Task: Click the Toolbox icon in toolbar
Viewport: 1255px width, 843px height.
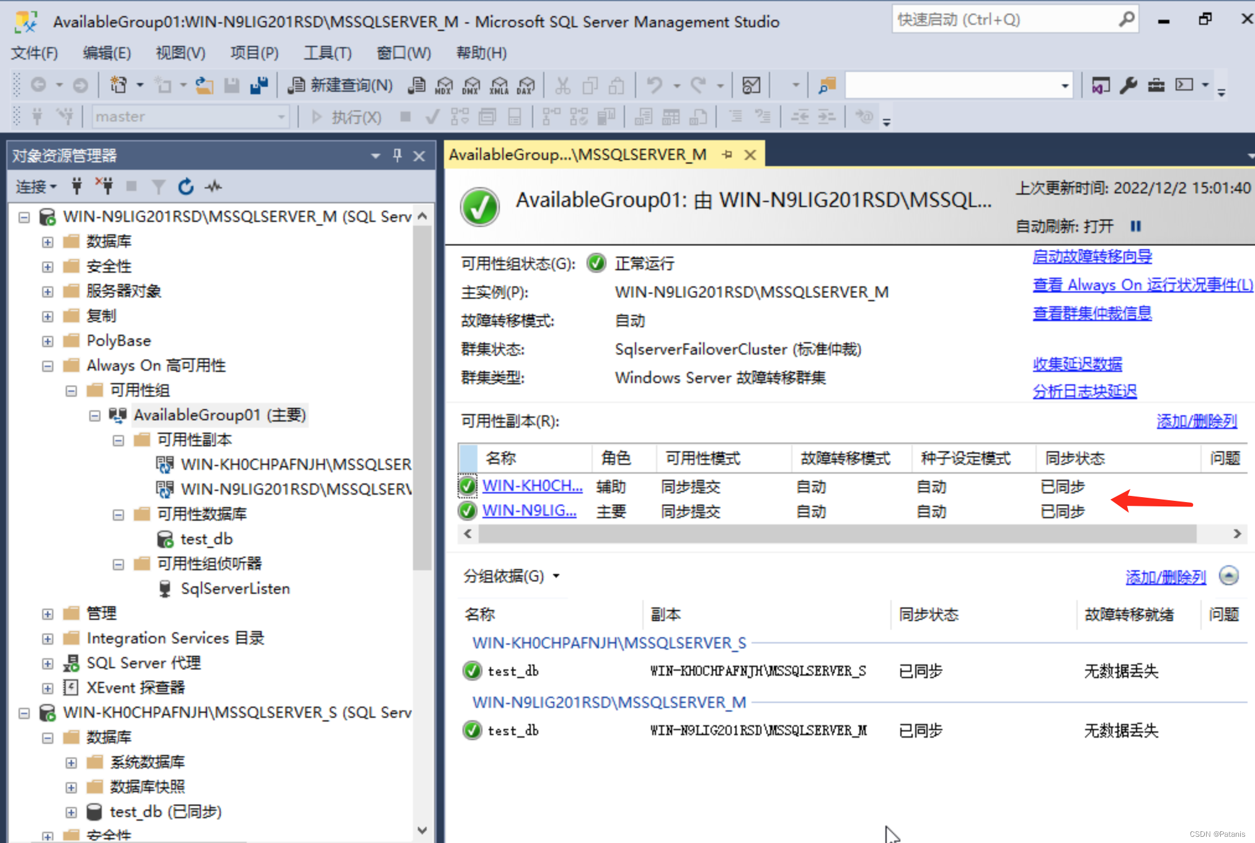Action: point(1156,85)
